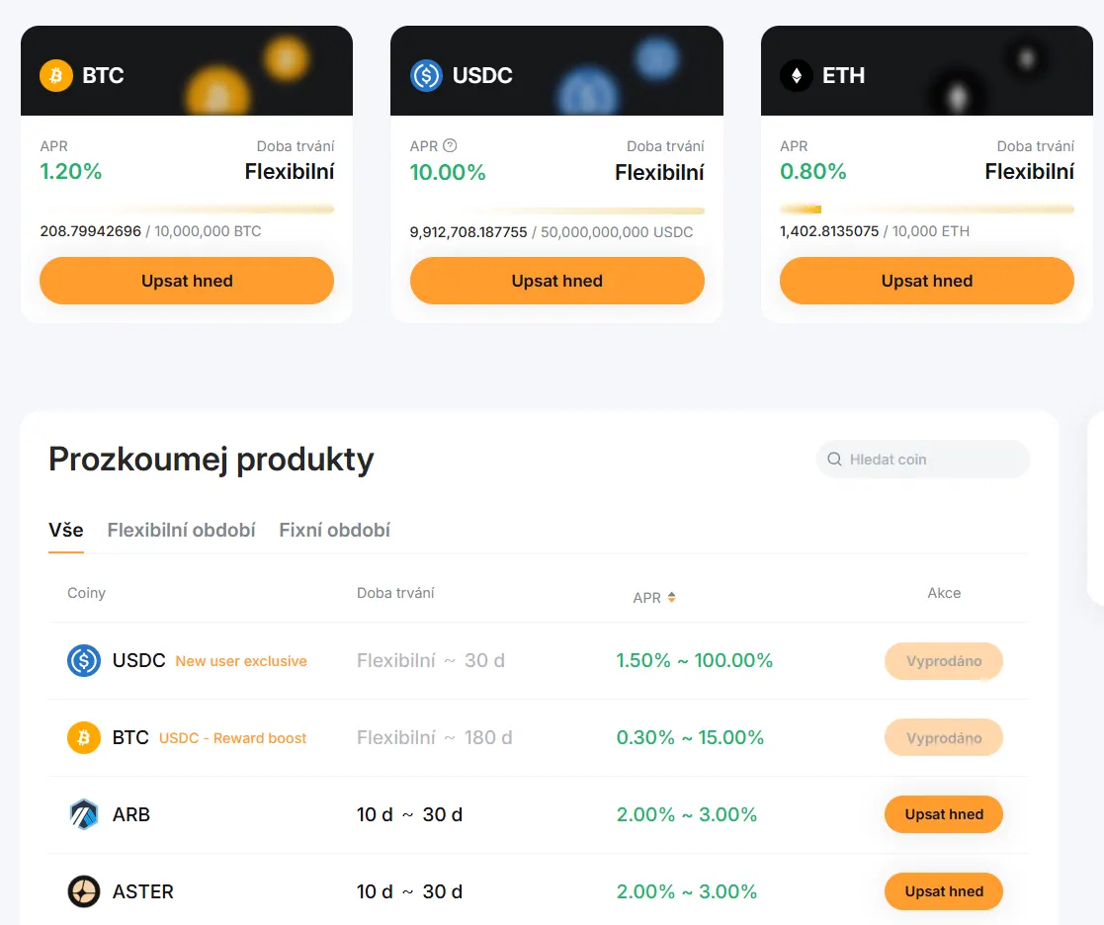Switch to Fixní období tab
This screenshot has height=925, width=1104.
pyautogui.click(x=334, y=530)
